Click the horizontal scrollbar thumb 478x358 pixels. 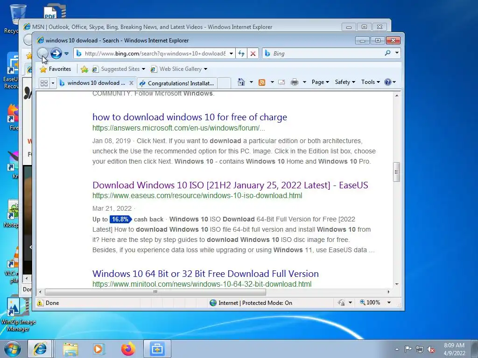coord(155,292)
